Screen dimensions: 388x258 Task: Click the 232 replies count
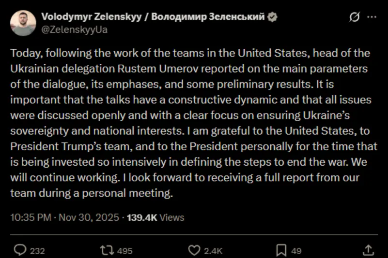coord(37,250)
